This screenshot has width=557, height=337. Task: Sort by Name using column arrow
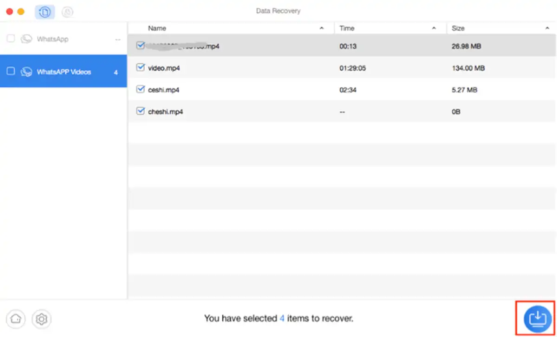322,28
